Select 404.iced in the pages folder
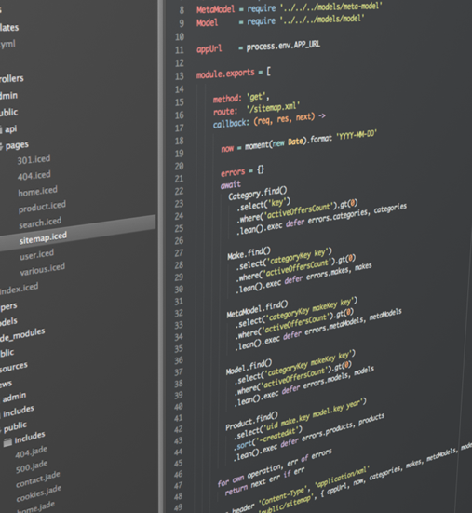Screen dimensions: 472x513 click(x=34, y=175)
